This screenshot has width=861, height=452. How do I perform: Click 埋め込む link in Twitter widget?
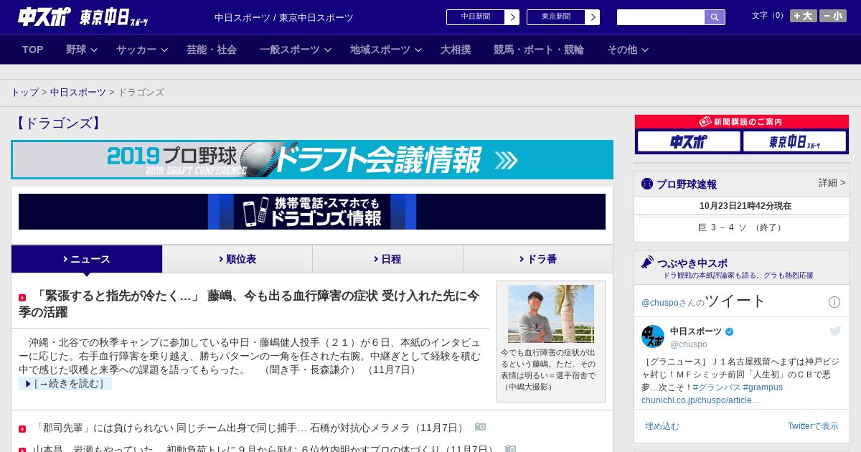coord(662,426)
